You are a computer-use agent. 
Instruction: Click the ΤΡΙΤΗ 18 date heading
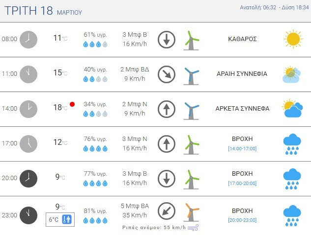point(28,10)
